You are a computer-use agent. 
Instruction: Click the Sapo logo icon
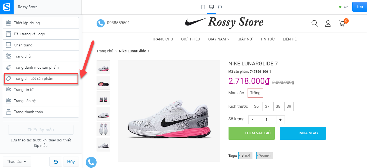tap(7, 7)
